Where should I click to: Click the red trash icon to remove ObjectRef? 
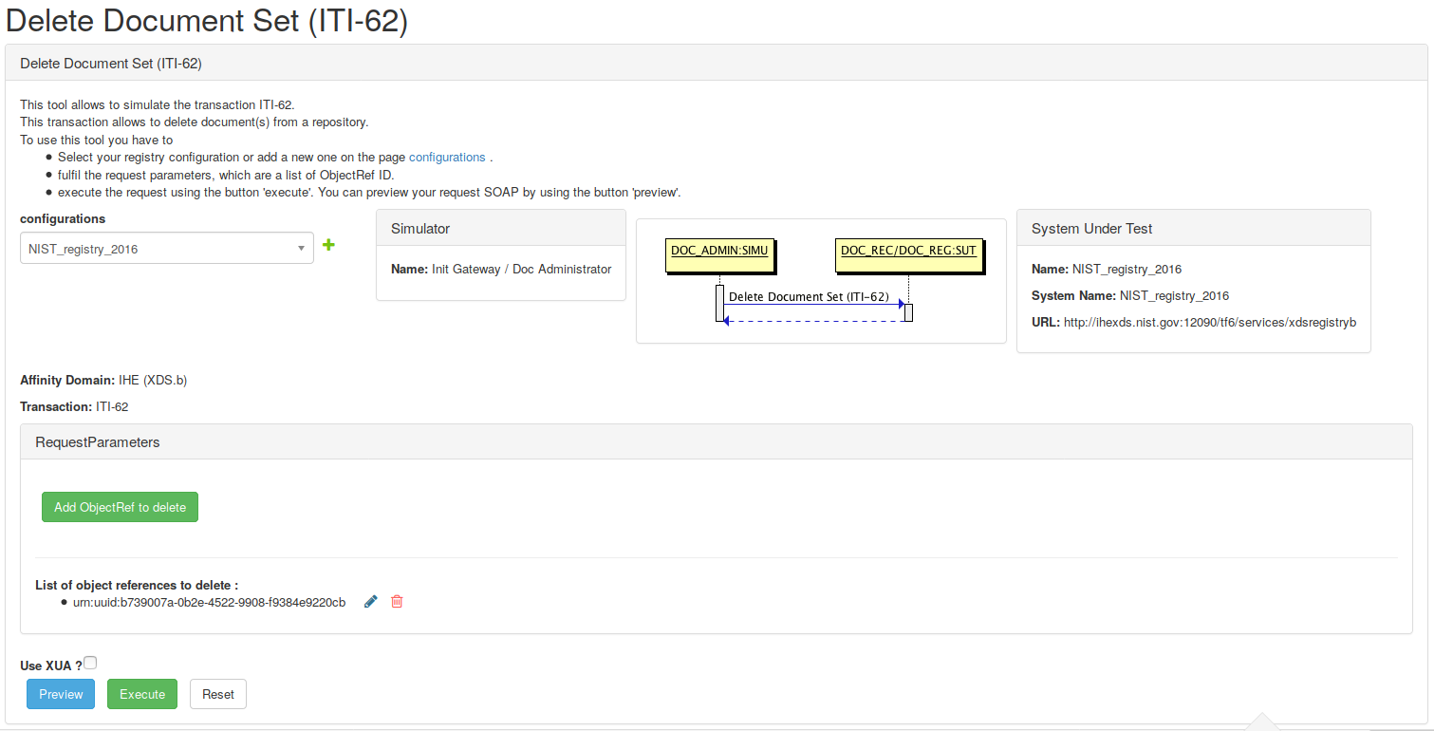397,602
